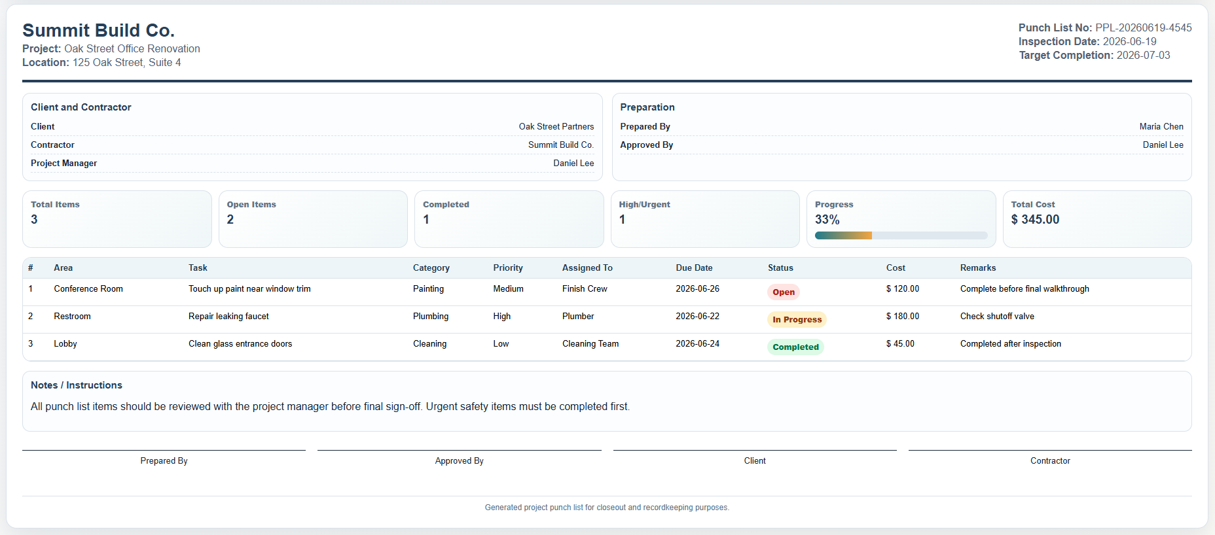Click the Priority column header
The height and width of the screenshot is (535, 1215).
coord(508,268)
